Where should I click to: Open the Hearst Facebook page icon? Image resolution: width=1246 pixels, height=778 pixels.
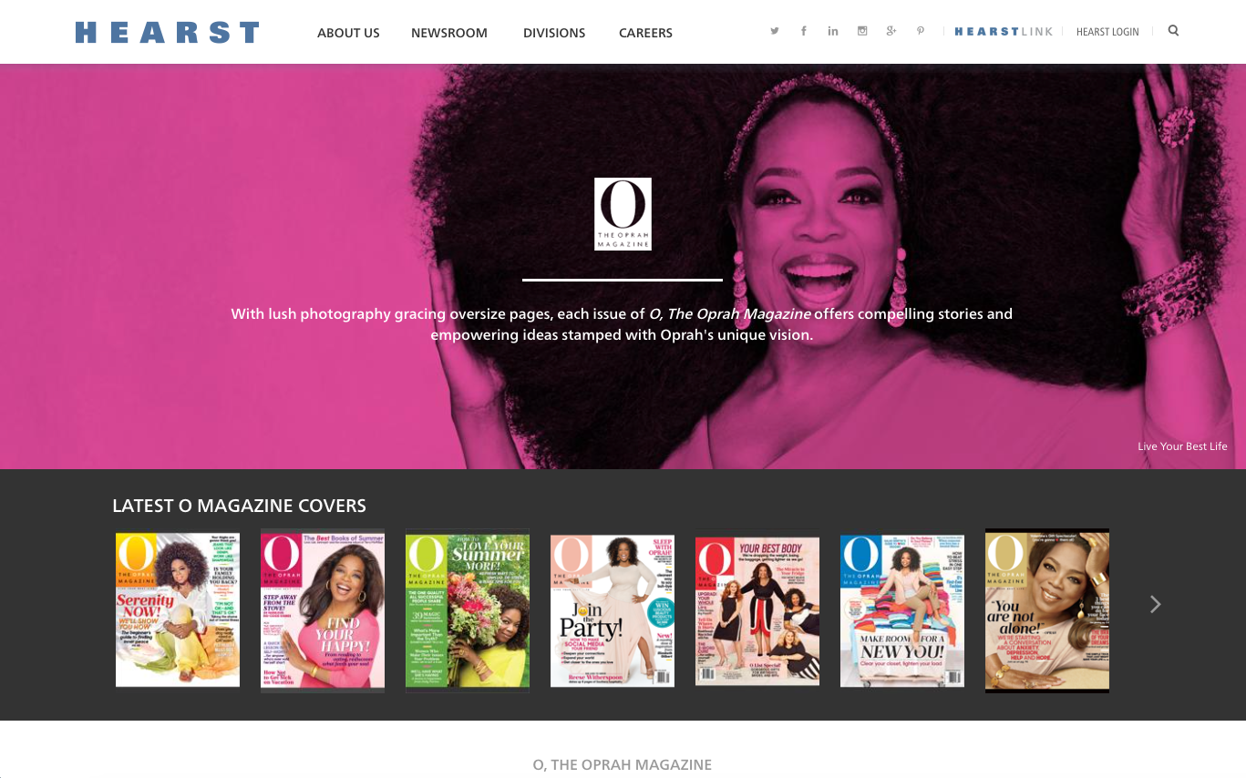pos(804,31)
